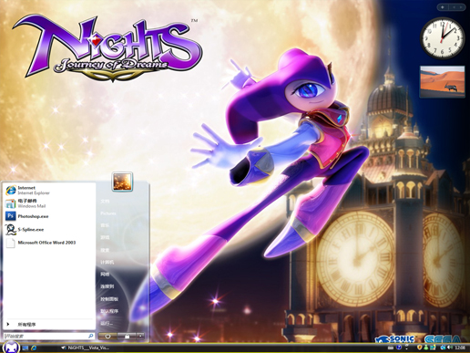Click the orange security shield tray icon

[420, 348]
